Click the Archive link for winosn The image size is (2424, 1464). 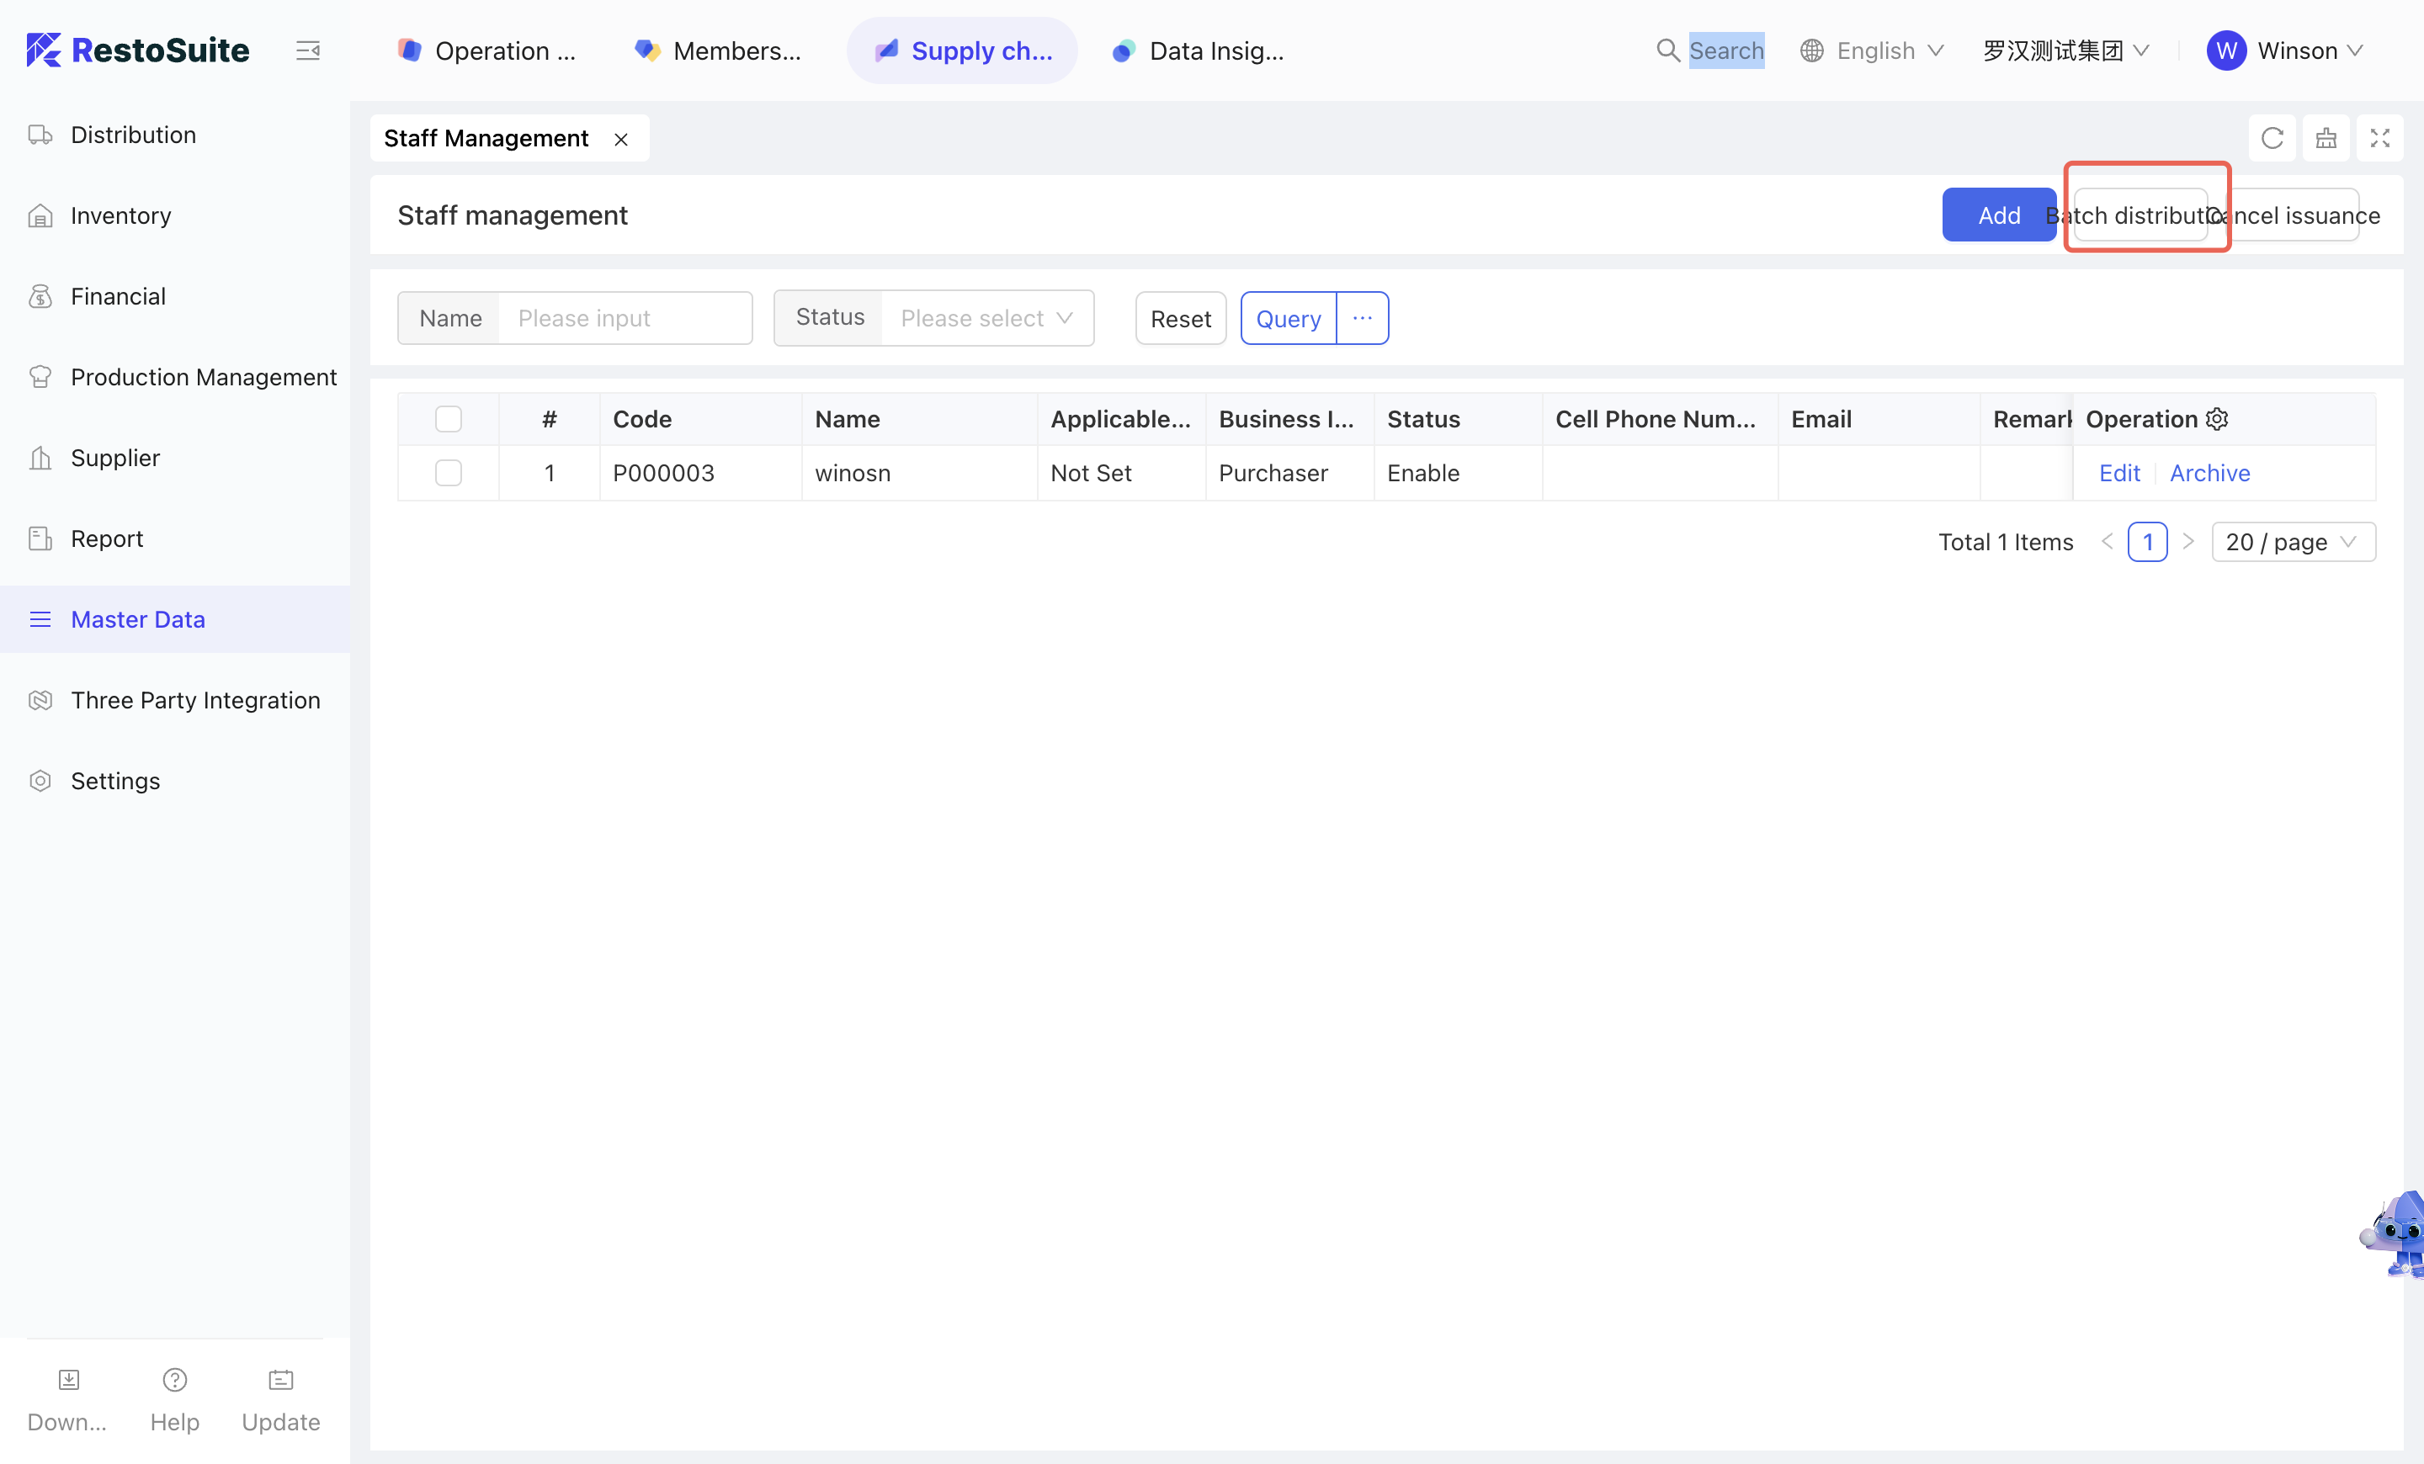(2209, 473)
